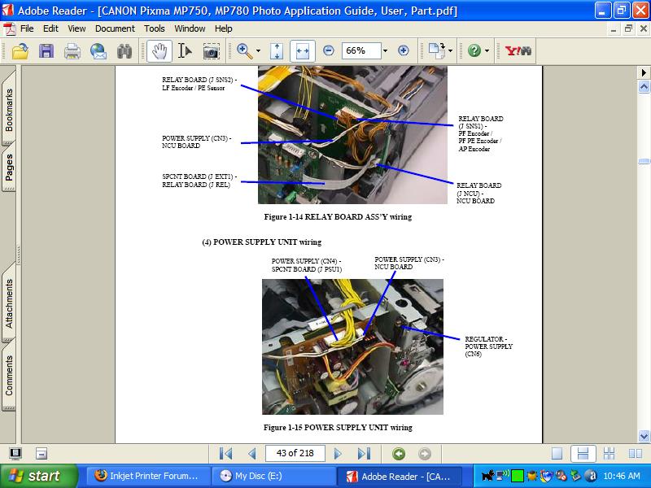The image size is (651, 488).
Task: Advance to the next page
Action: tap(338, 454)
